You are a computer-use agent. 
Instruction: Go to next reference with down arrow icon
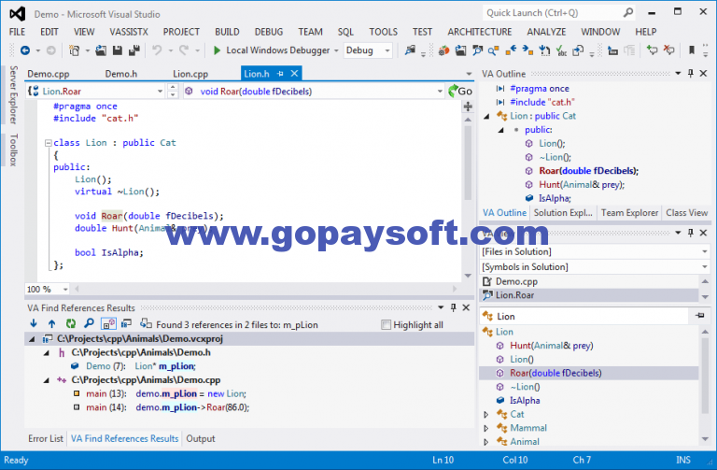(x=34, y=323)
